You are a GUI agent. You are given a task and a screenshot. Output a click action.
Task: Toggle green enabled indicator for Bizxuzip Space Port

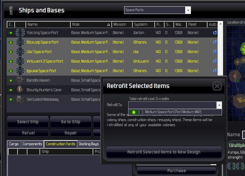[x=10, y=42]
